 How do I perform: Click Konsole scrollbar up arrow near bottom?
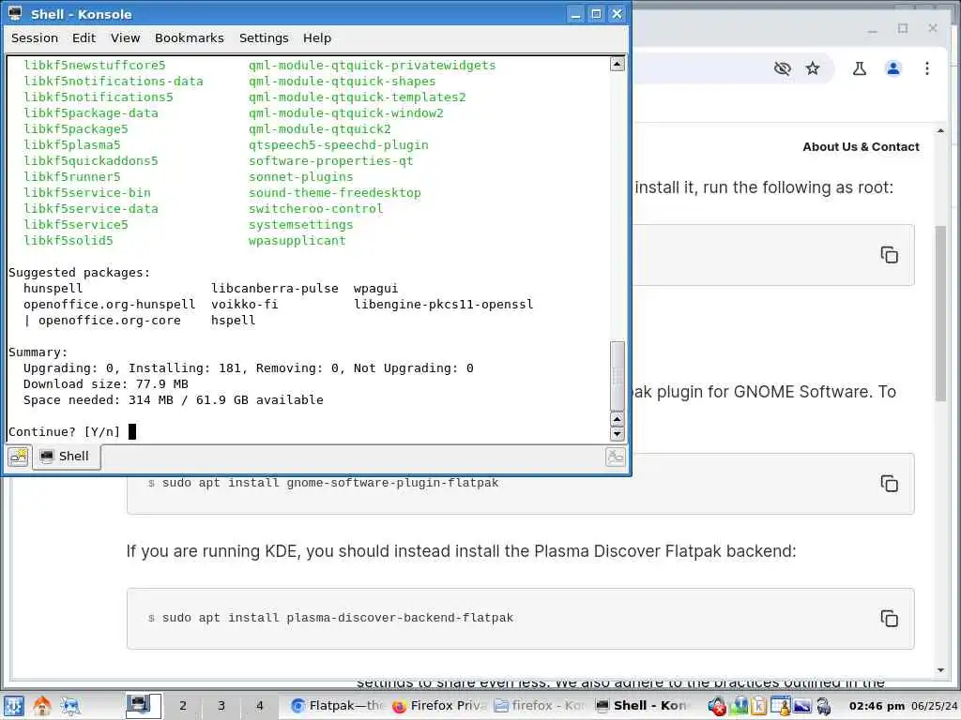pos(618,419)
